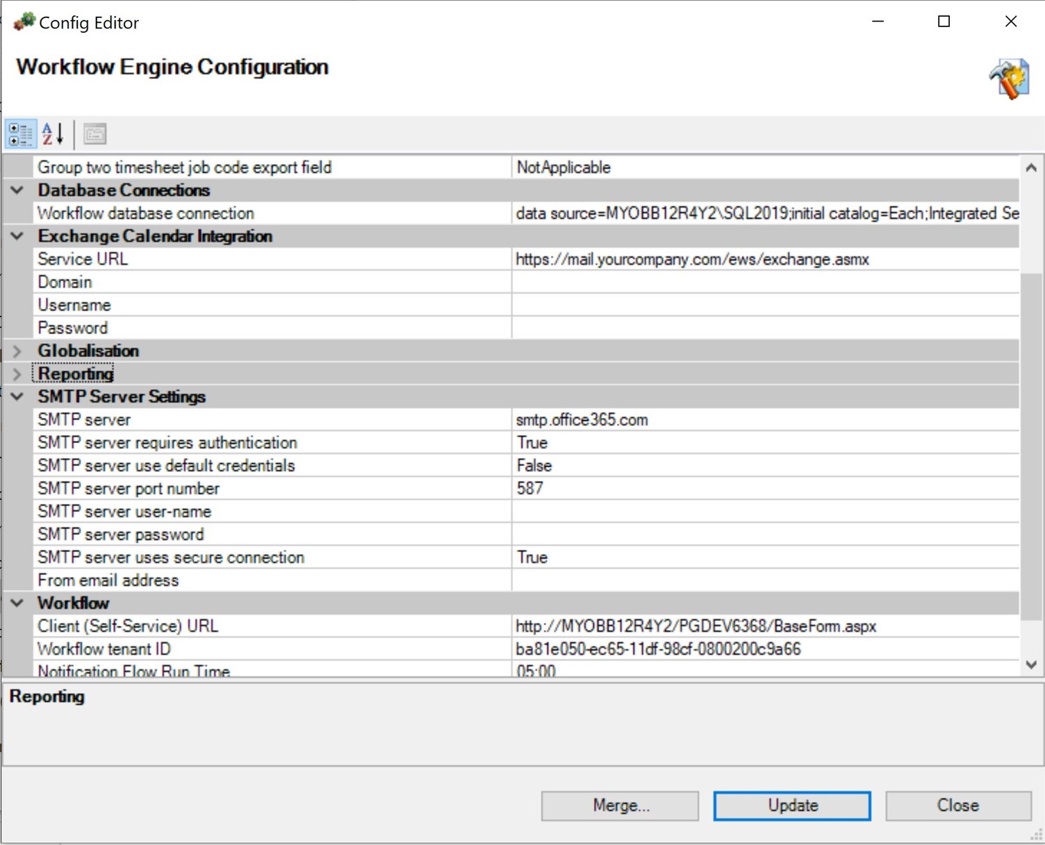This screenshot has height=845, width=1045.
Task: Collapse the Workflow section
Action: point(17,603)
